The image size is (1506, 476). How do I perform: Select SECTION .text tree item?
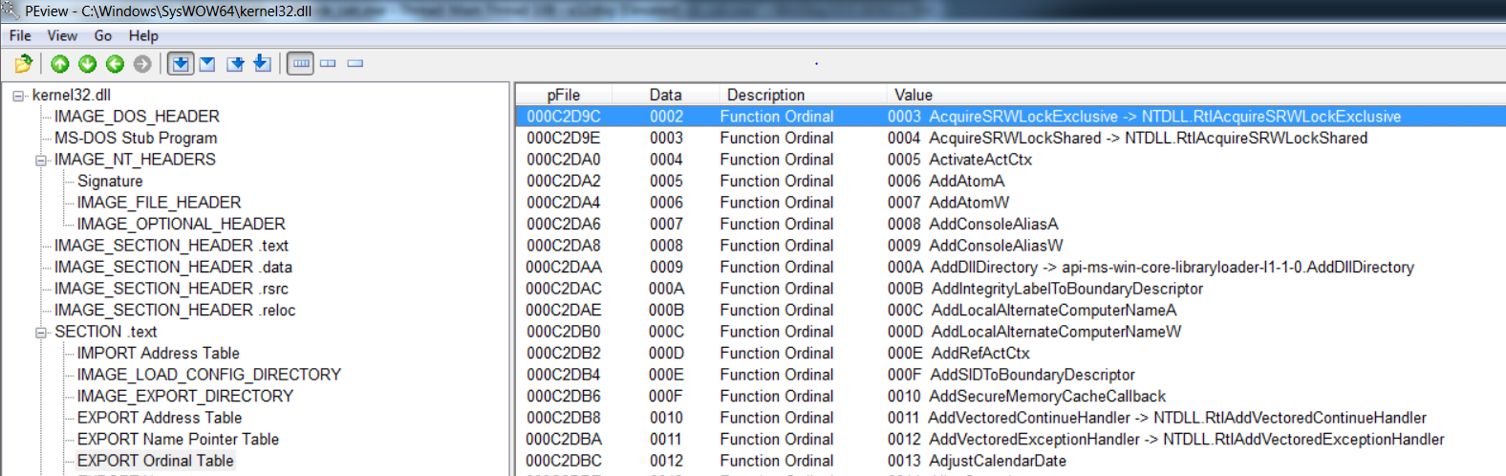[x=105, y=331]
